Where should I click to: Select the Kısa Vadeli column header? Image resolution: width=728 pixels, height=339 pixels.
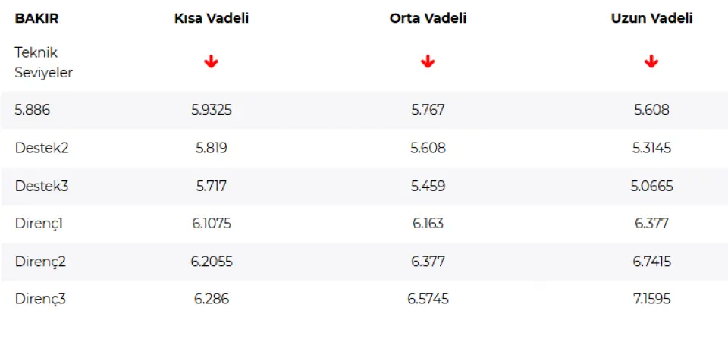(212, 19)
